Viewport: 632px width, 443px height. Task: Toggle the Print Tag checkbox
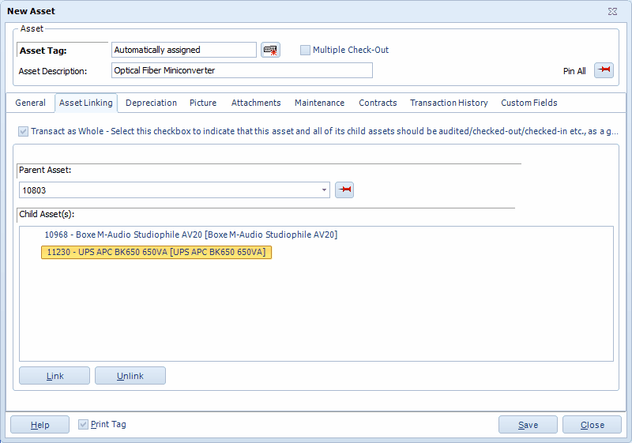83,424
